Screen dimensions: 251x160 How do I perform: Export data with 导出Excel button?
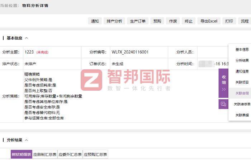209,21
